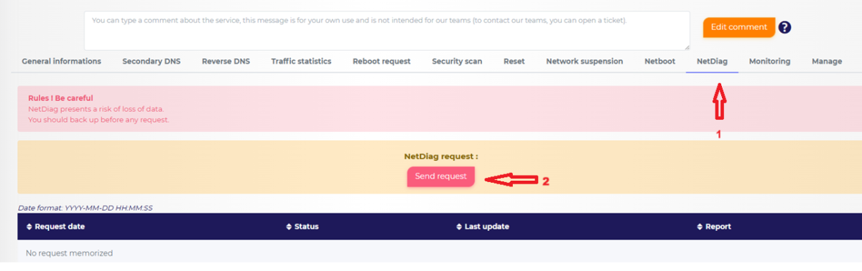Click the Send request button
This screenshot has height=271, width=862.
pyautogui.click(x=441, y=176)
